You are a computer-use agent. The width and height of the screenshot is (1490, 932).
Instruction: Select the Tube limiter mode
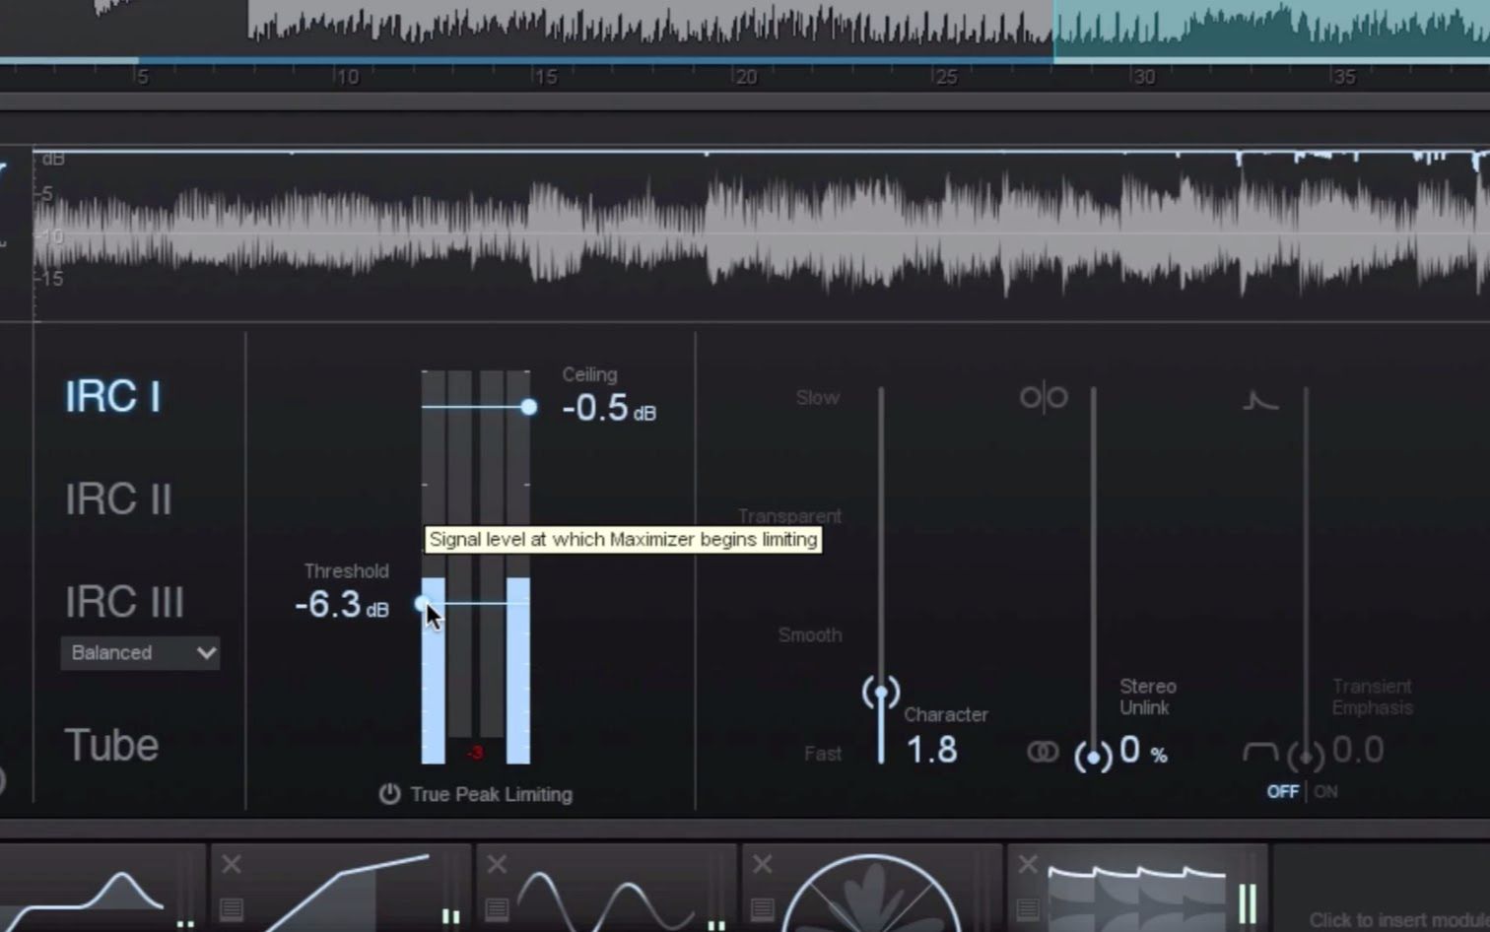[111, 745]
